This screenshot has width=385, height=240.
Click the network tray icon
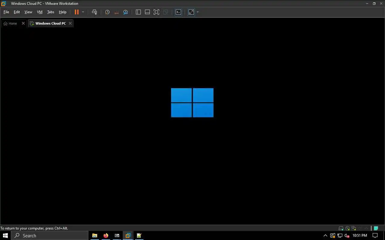pos(340,235)
